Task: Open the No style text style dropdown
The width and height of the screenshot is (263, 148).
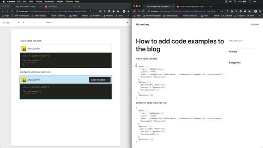Action: 9,23
